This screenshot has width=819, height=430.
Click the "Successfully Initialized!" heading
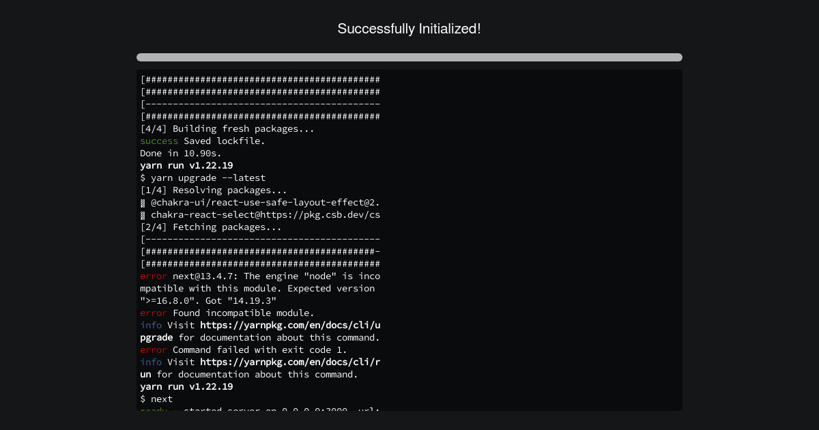coord(409,29)
